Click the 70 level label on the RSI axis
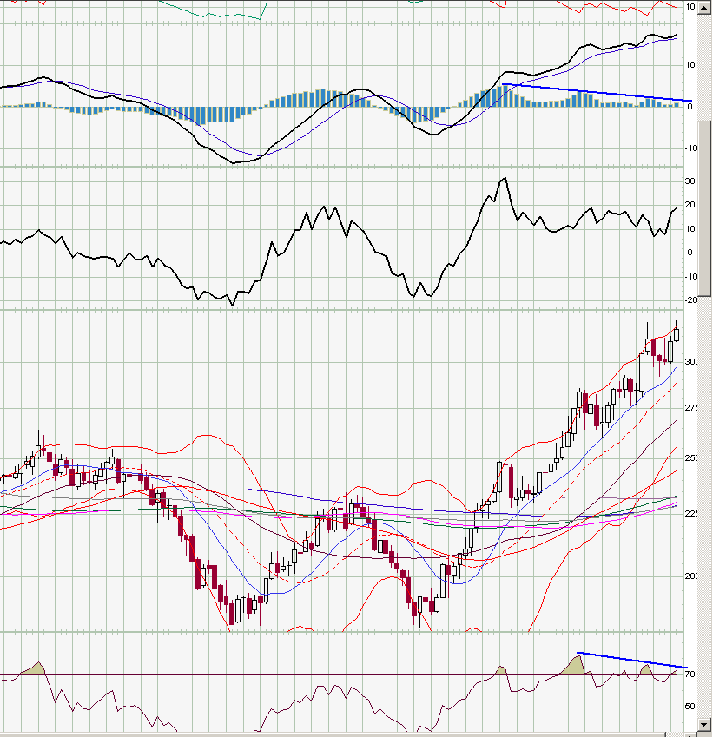Screen dimensions: 713x737 pos(690,674)
